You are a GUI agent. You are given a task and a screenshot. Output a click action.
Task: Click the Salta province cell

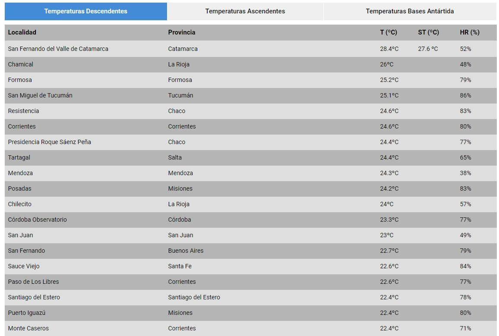point(175,157)
